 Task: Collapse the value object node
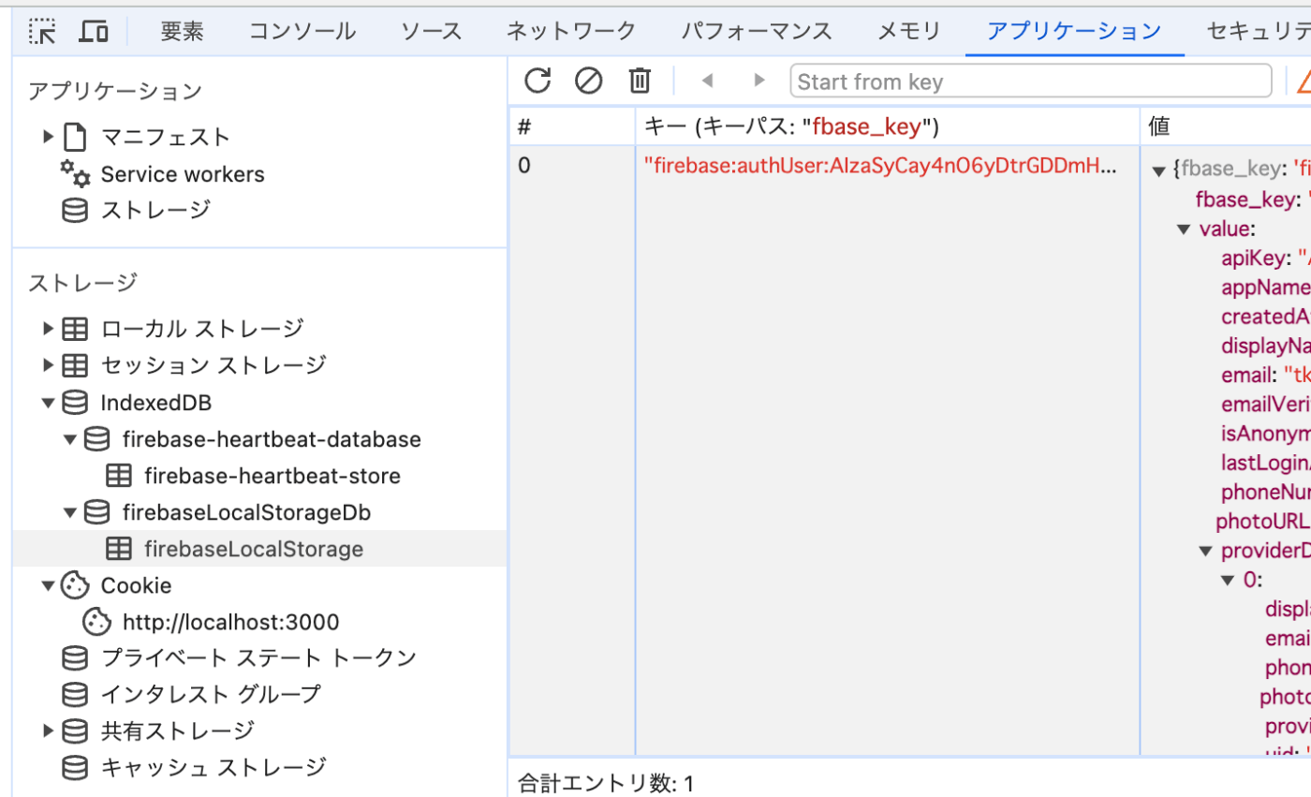1184,229
